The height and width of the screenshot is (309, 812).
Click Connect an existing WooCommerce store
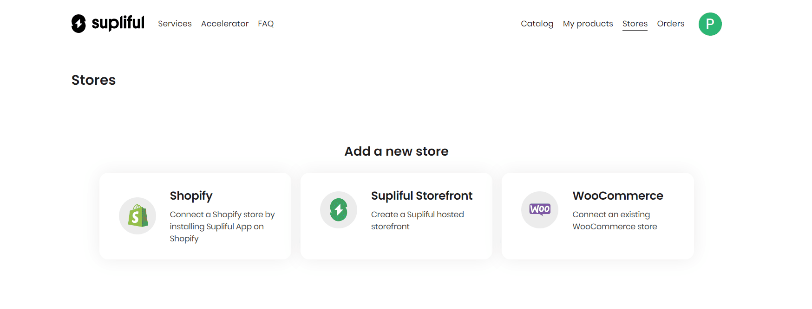[615, 221]
